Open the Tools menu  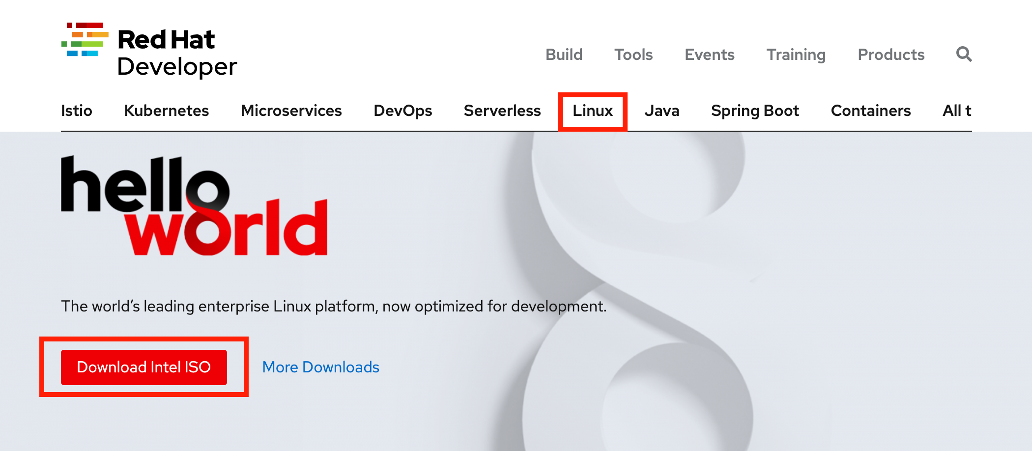tap(633, 55)
